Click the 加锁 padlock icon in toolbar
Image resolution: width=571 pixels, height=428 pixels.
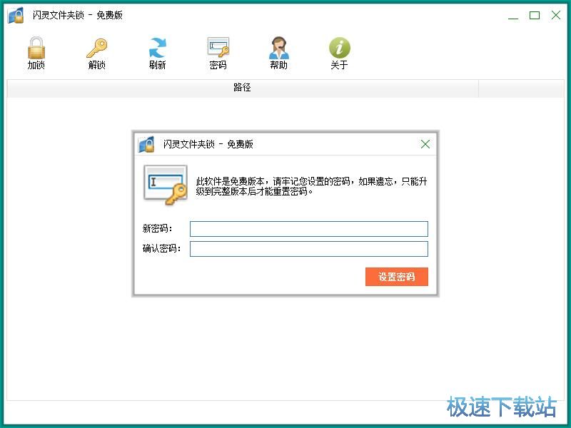coord(36,48)
